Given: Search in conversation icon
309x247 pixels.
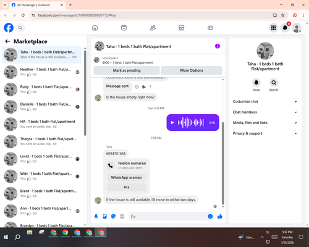Looking at the screenshot, I should click(x=274, y=83).
